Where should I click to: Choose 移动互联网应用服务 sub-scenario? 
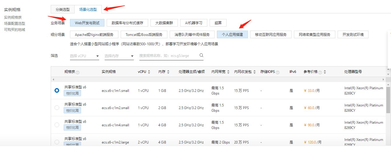click(x=271, y=34)
